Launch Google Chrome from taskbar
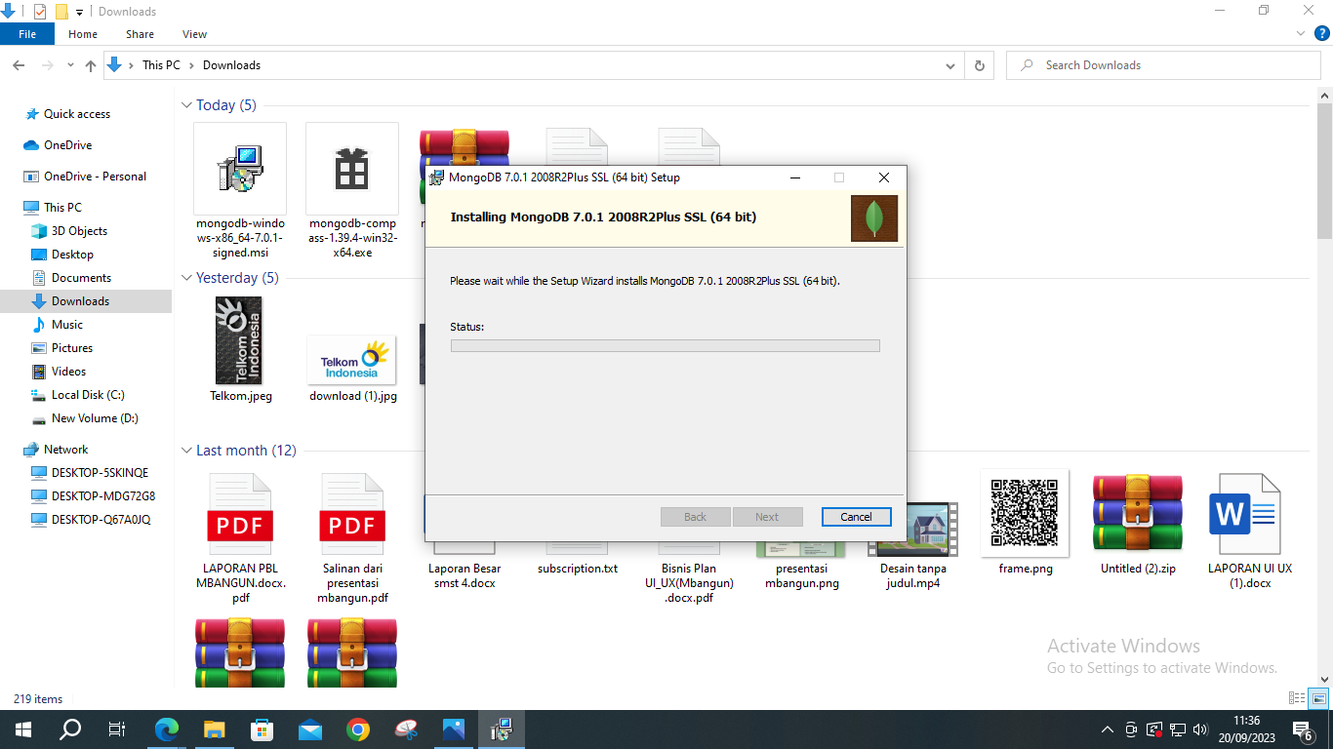1333x749 pixels. click(x=358, y=729)
